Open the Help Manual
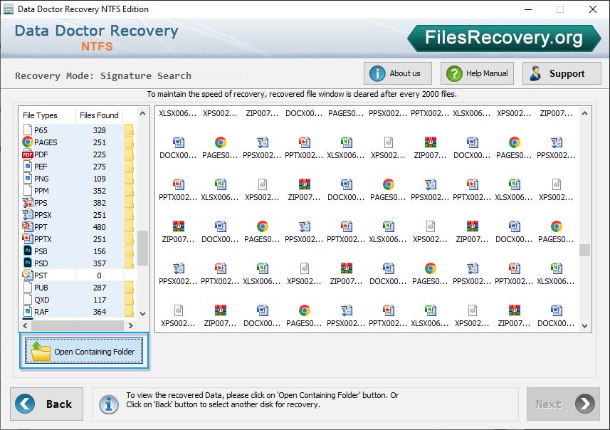This screenshot has width=610, height=430. tap(477, 73)
